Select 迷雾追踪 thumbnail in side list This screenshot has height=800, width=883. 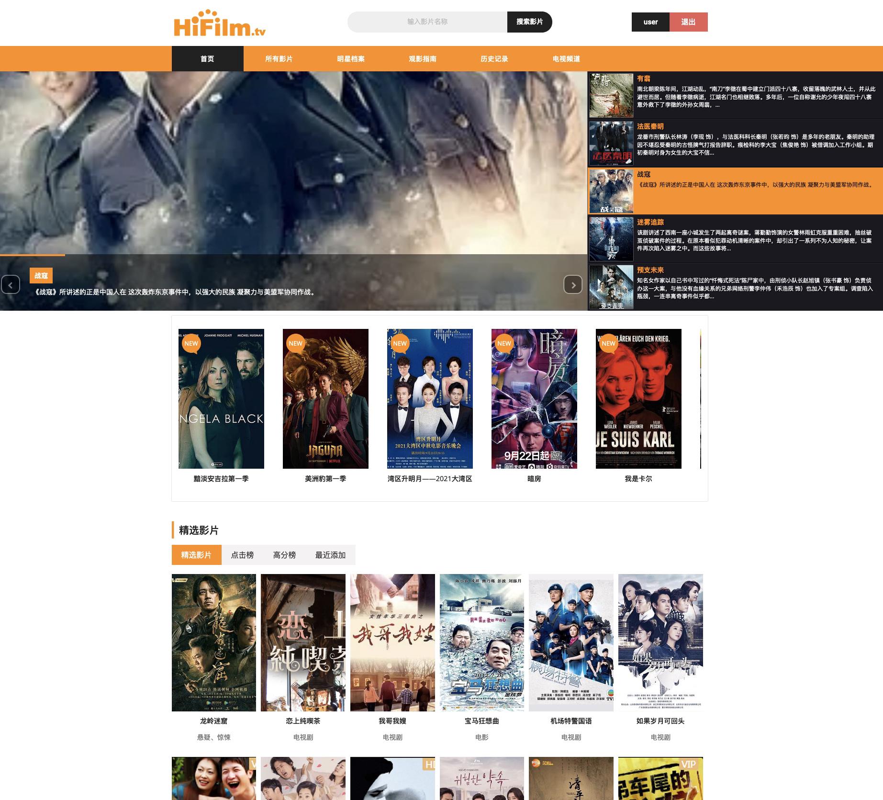pos(611,239)
